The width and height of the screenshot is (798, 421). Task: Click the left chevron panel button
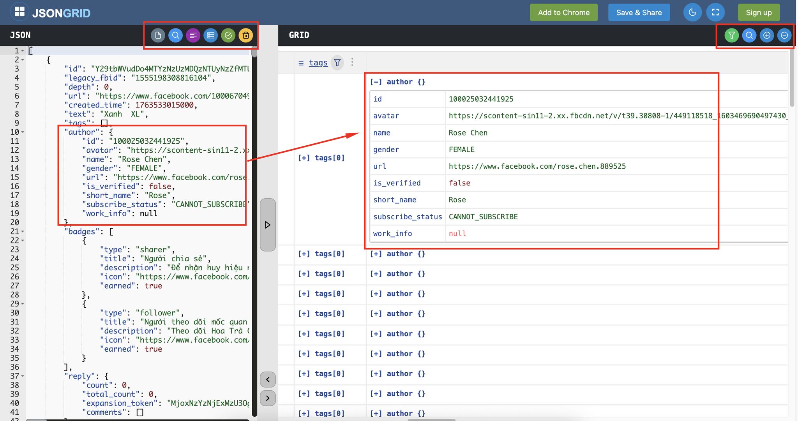pos(268,379)
